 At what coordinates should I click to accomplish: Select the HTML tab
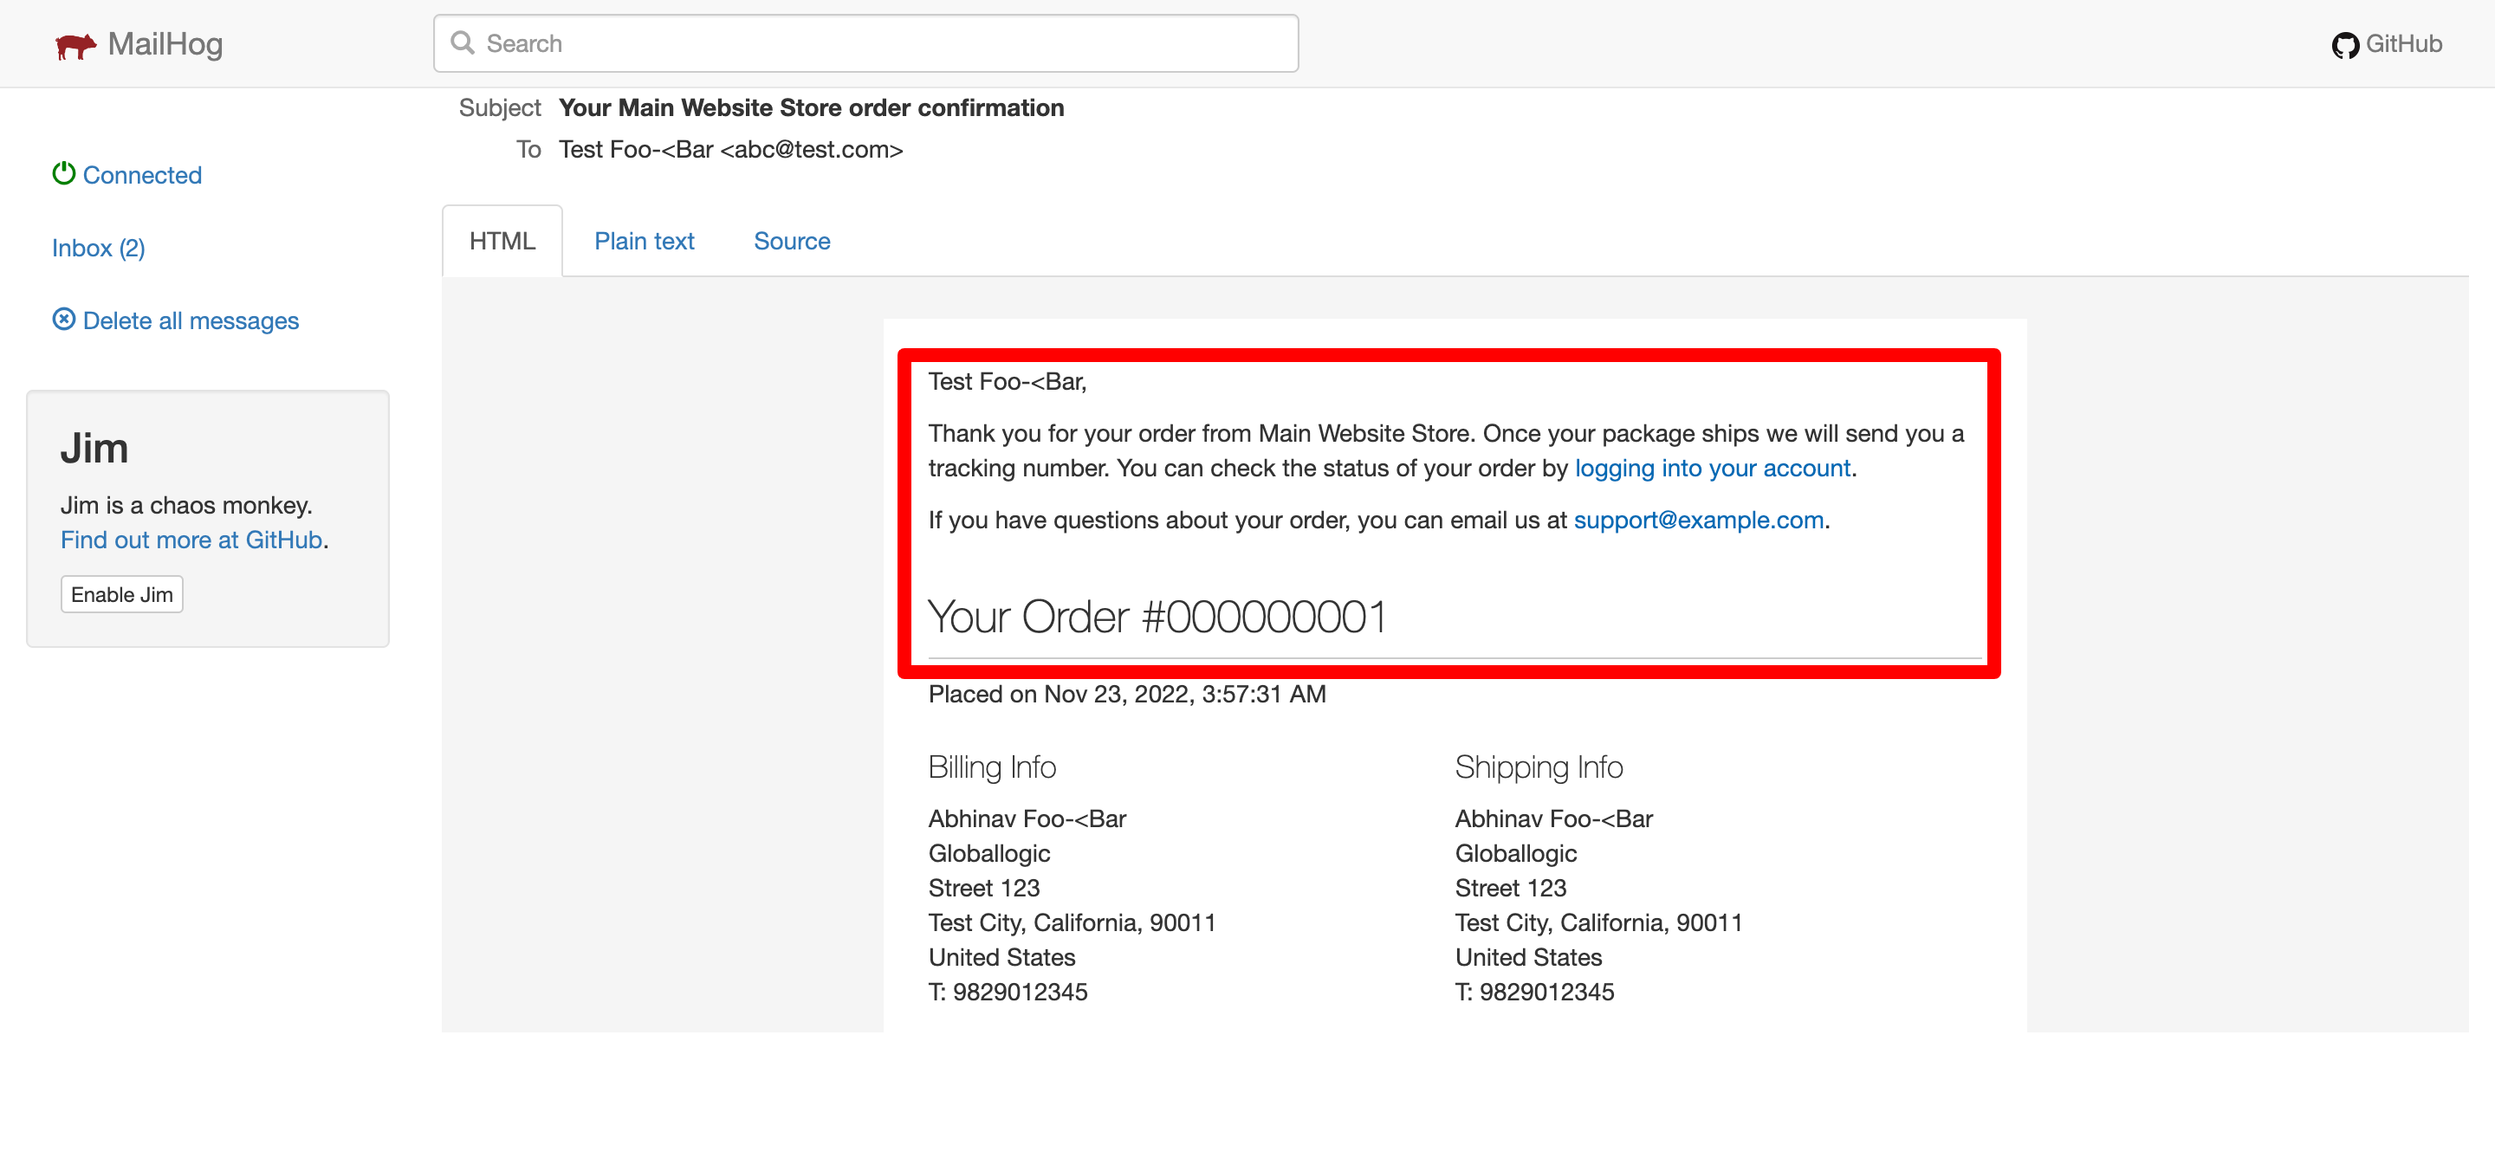tap(502, 240)
